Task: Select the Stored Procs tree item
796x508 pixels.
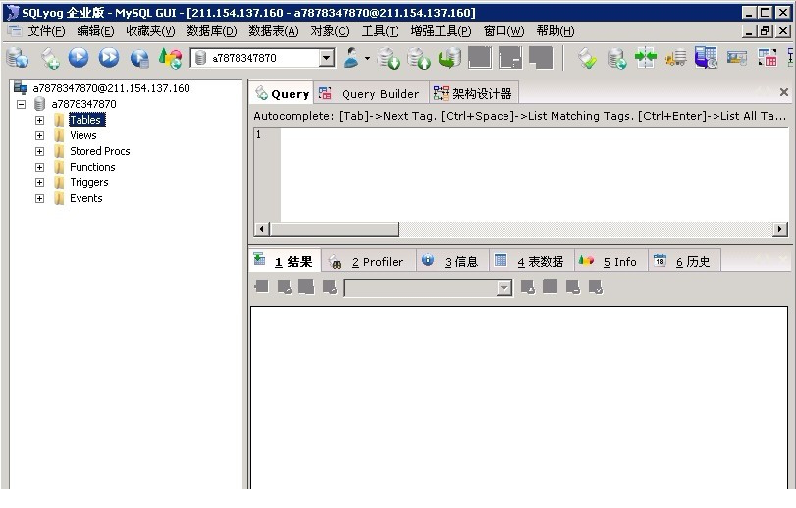Action: pyautogui.click(x=100, y=152)
